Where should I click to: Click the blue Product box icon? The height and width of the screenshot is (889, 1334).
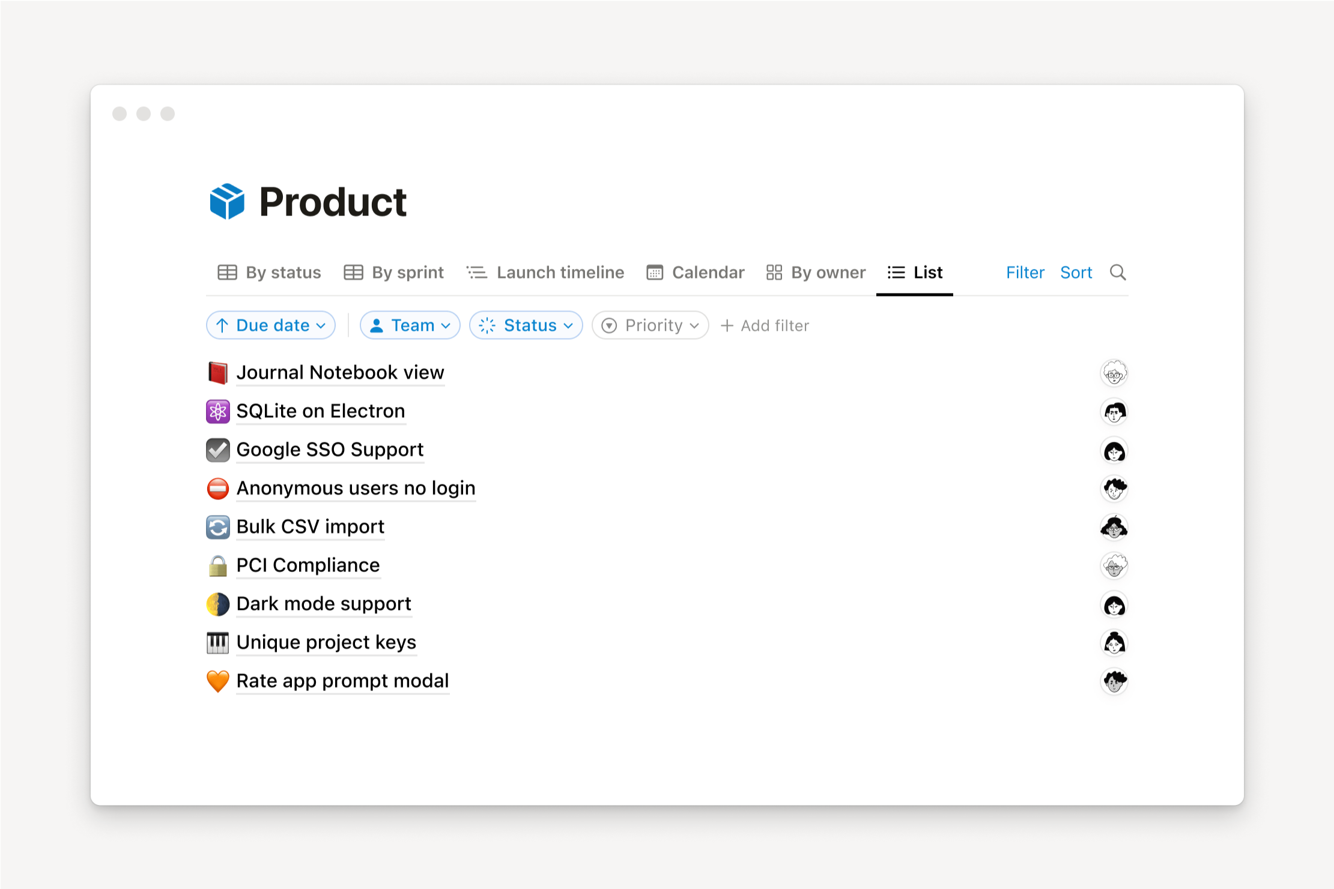tap(226, 202)
